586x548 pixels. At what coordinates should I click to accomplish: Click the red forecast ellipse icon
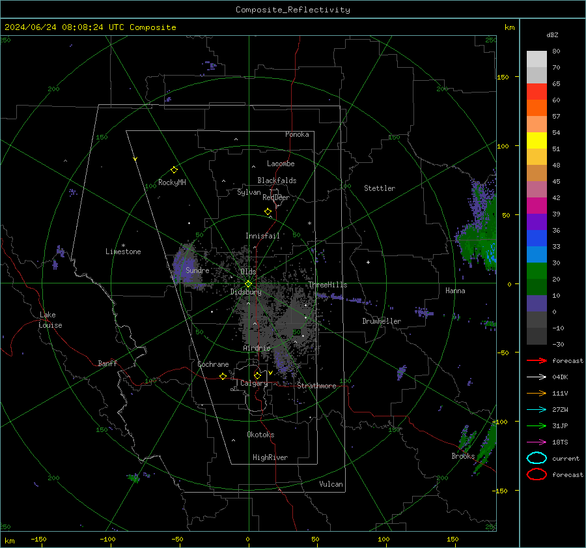537,474
